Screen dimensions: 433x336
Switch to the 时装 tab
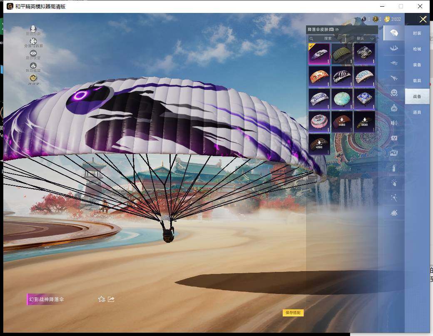417,33
